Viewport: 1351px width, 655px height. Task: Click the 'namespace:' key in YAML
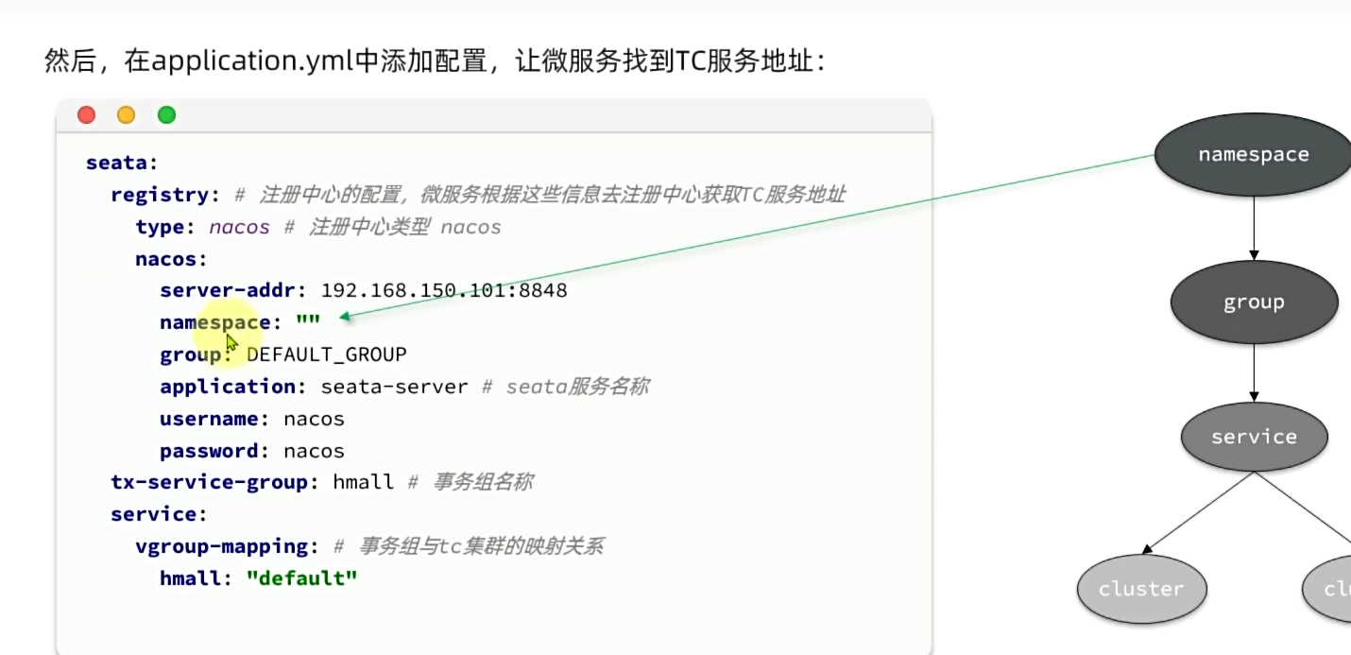click(x=221, y=322)
